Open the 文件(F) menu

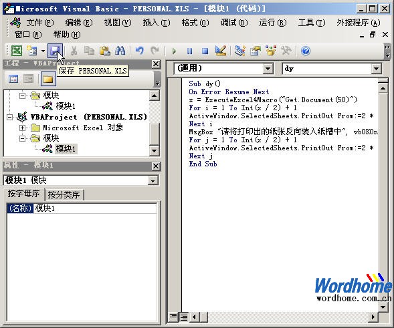[x=40, y=23]
